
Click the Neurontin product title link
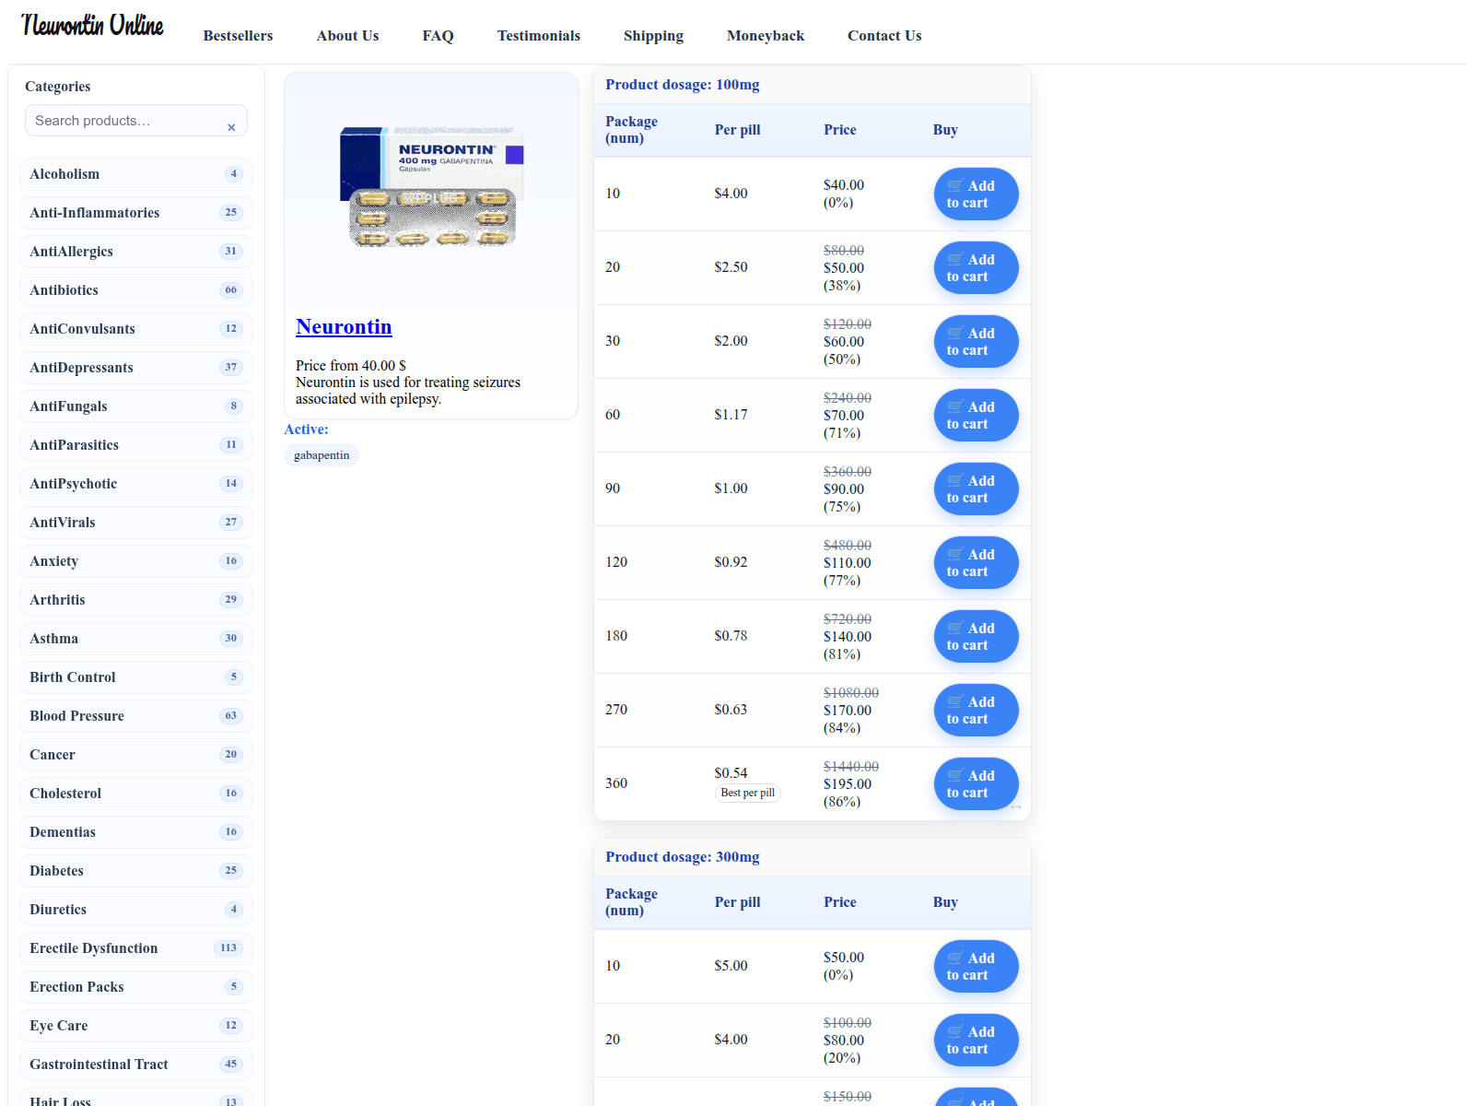point(344,327)
